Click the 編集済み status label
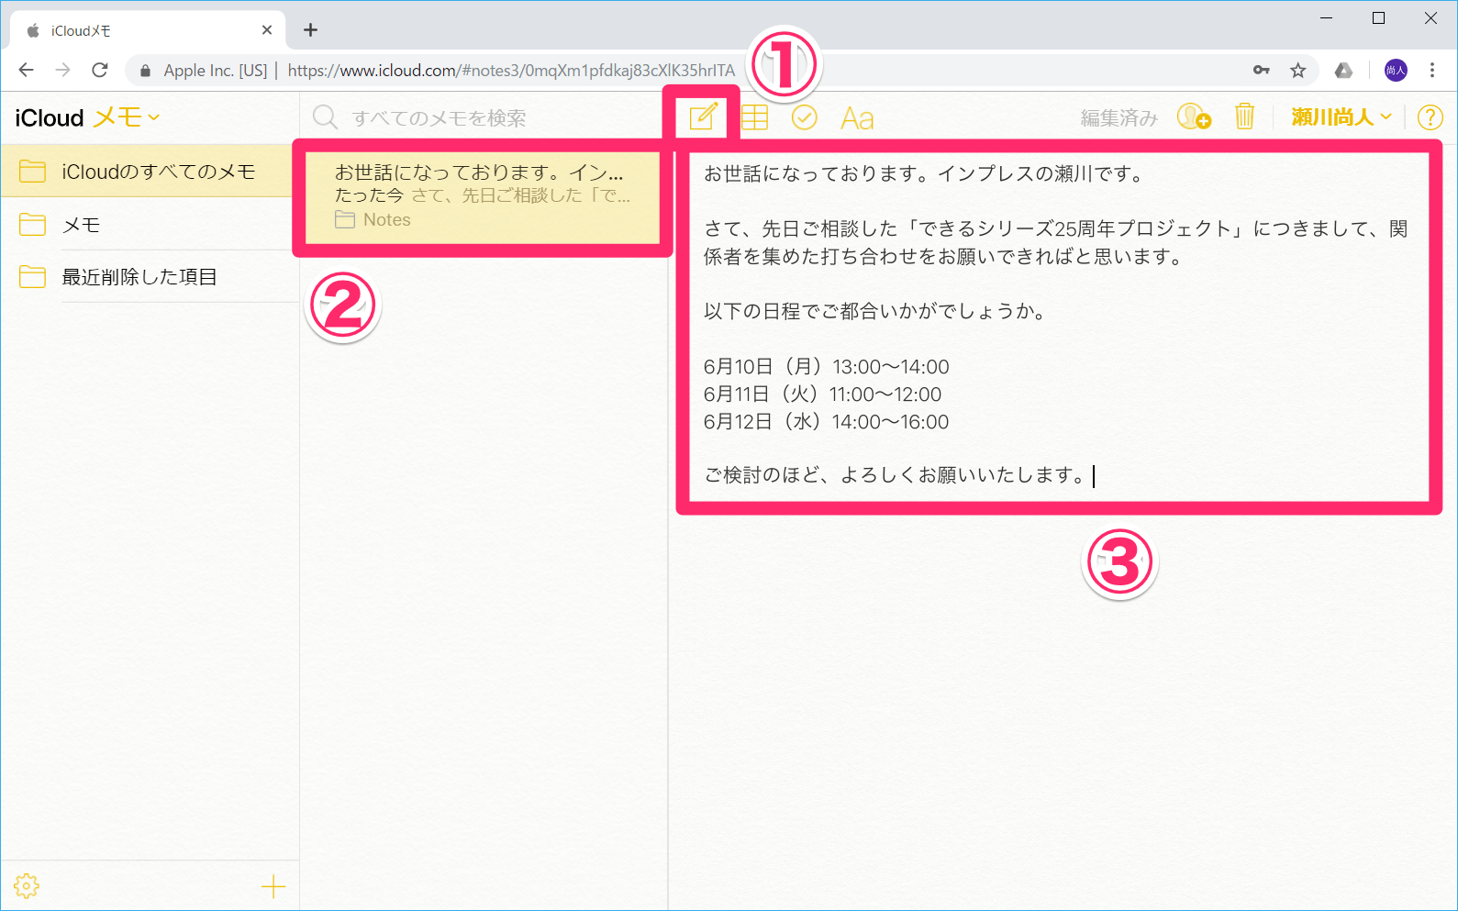 tap(1119, 118)
